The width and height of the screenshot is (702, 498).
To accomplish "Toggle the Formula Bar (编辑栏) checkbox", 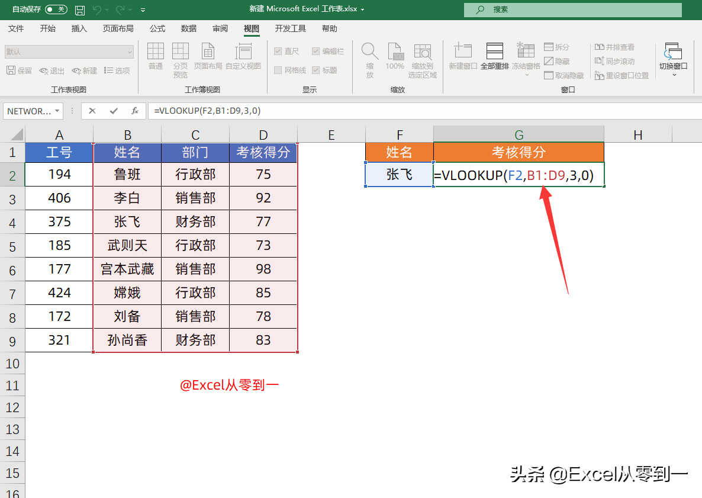I will tap(315, 52).
